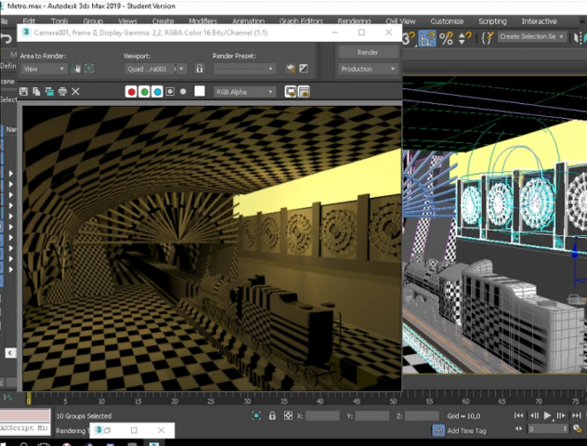Open the RGB Alpha channel dropdown
587x446 pixels.
tap(244, 92)
